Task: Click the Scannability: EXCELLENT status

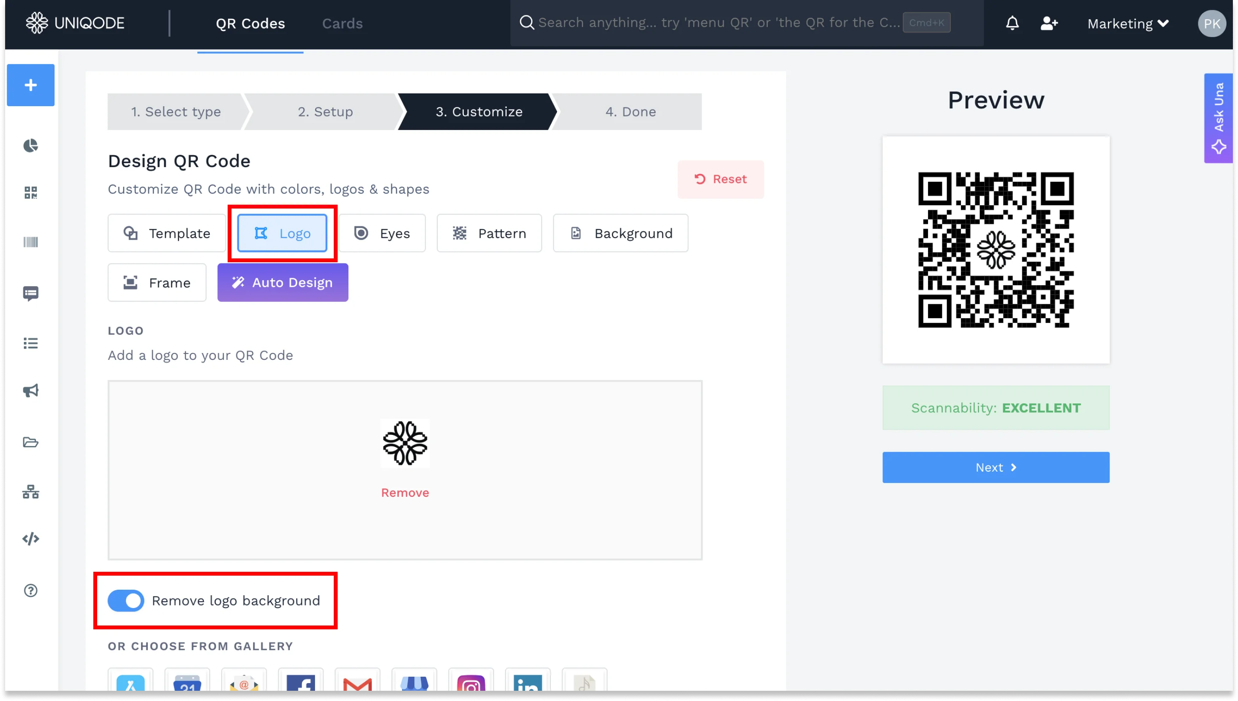Action: click(995, 408)
